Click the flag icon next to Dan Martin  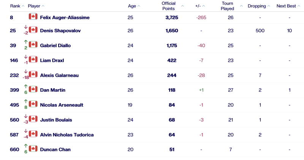coord(33,90)
